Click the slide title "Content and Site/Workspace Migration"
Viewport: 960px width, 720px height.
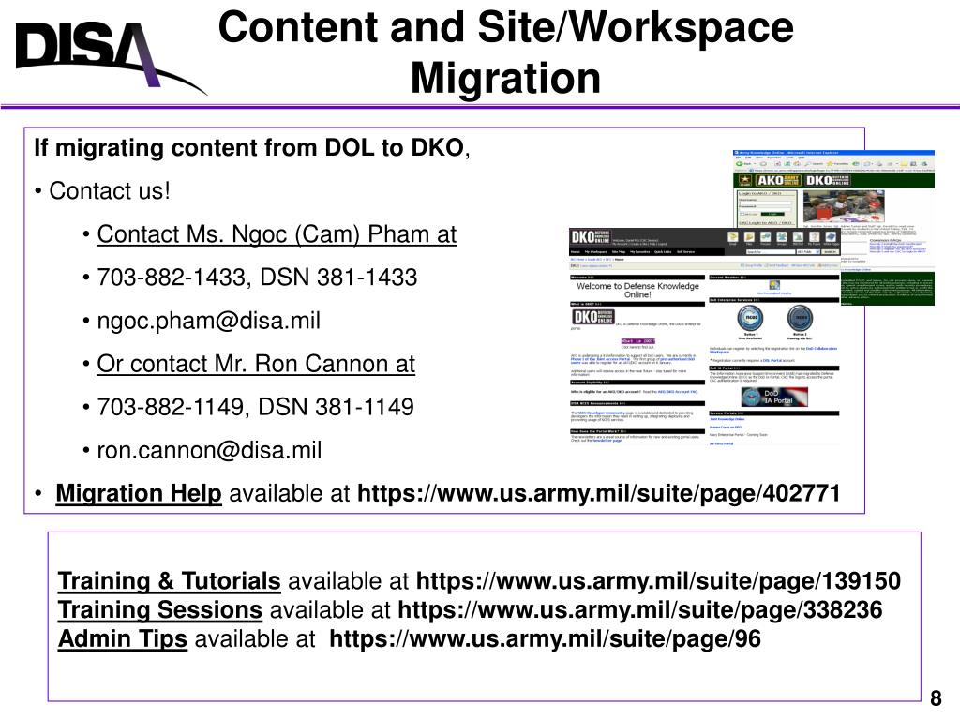tap(505, 52)
